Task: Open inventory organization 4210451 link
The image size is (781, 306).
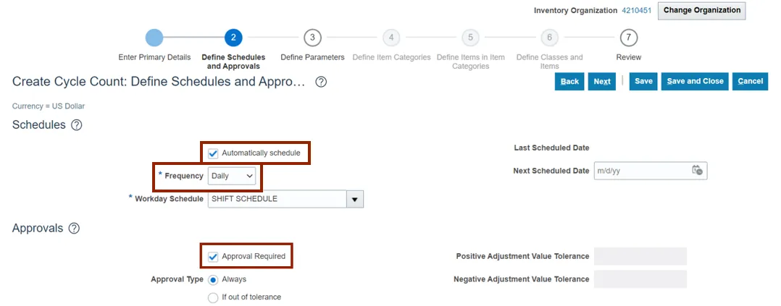Action: (x=636, y=11)
